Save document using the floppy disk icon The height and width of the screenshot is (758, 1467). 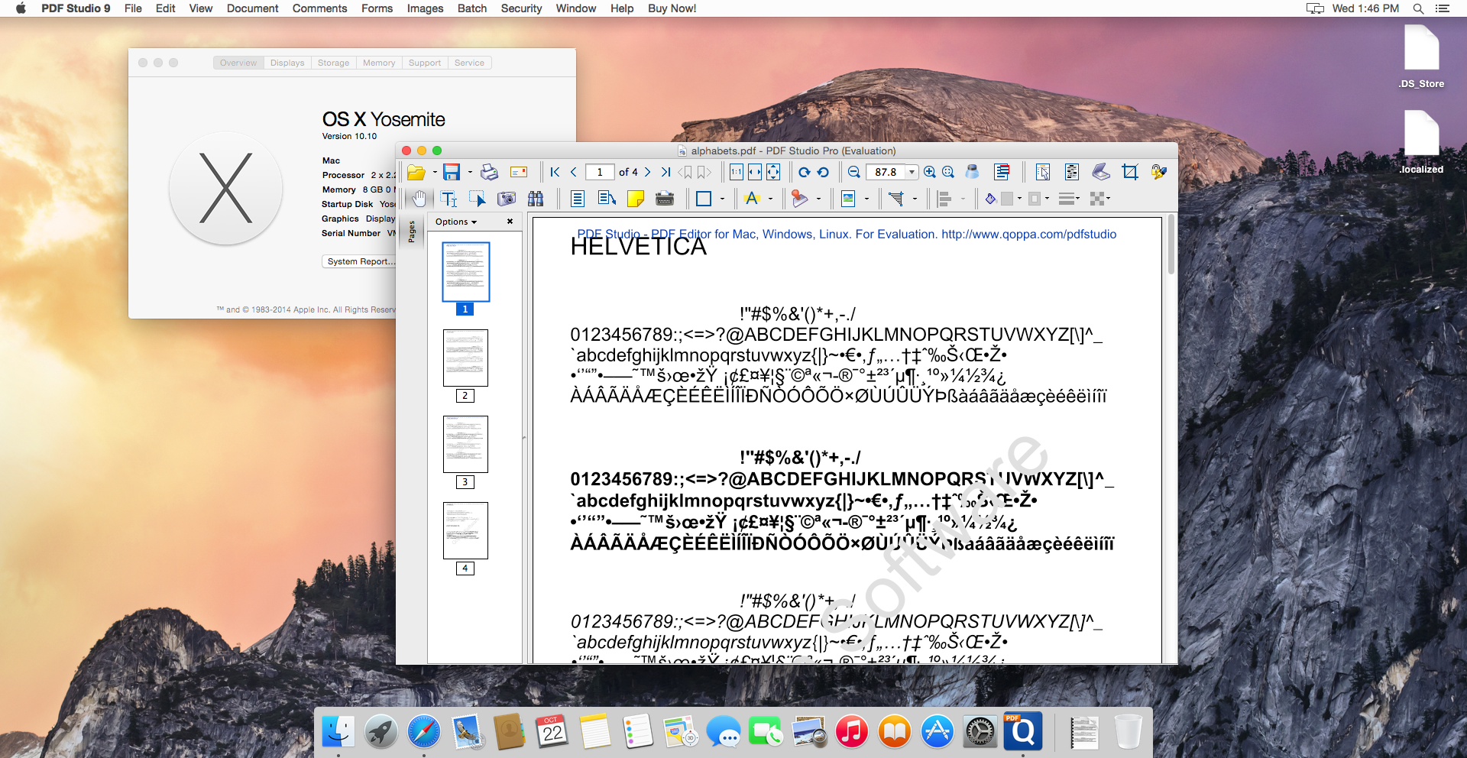point(452,172)
